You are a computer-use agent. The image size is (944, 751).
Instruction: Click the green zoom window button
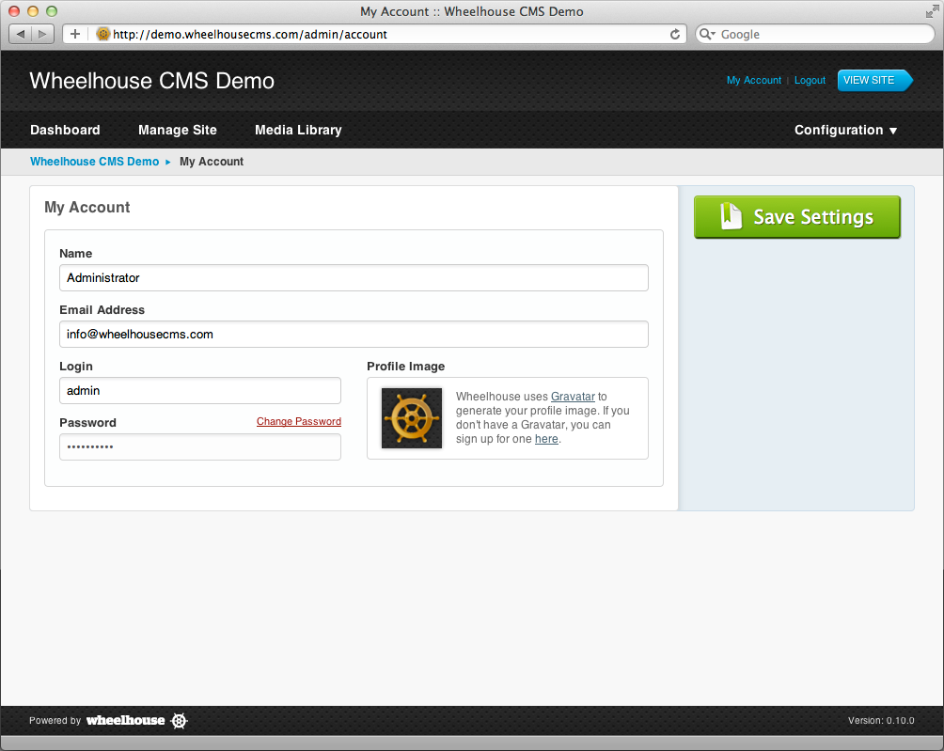click(52, 11)
